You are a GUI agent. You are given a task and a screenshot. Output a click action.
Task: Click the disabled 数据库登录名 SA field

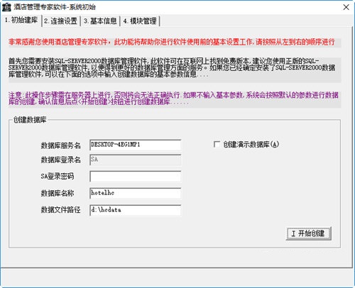136,160
